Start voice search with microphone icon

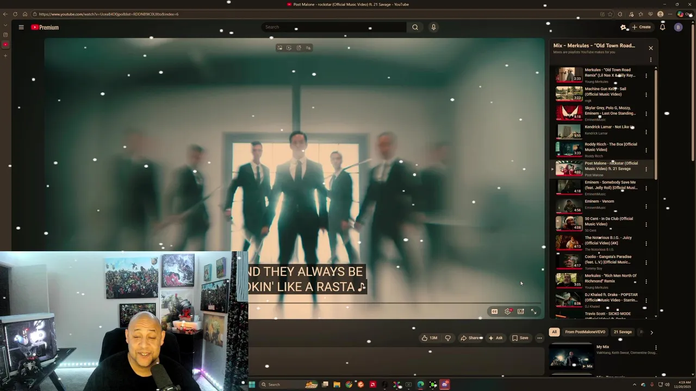click(433, 27)
